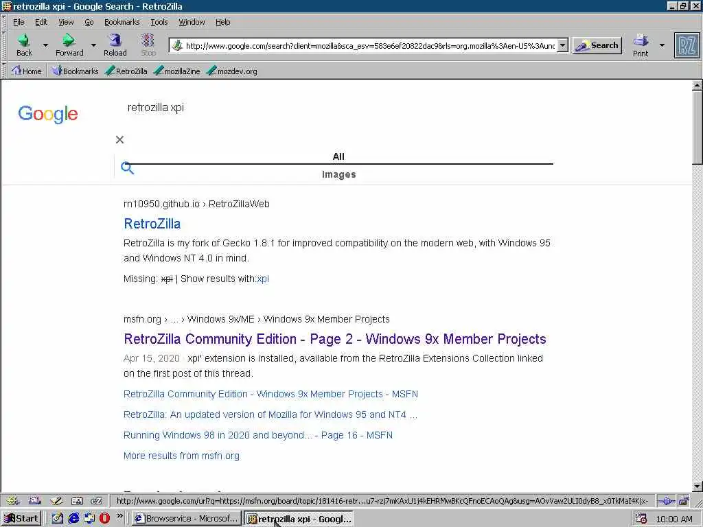Open Address Book icon in status bar

(x=77, y=500)
